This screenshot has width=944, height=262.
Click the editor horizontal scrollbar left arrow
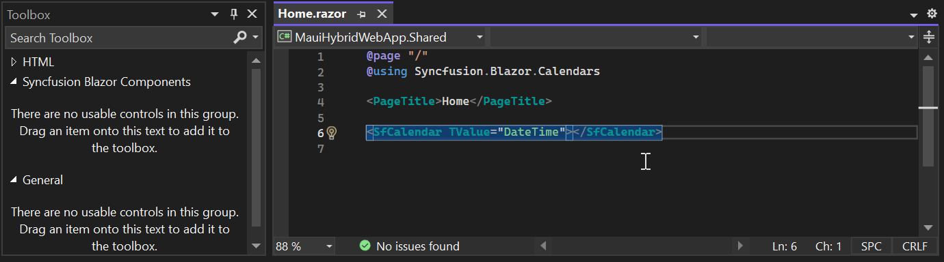click(x=544, y=246)
